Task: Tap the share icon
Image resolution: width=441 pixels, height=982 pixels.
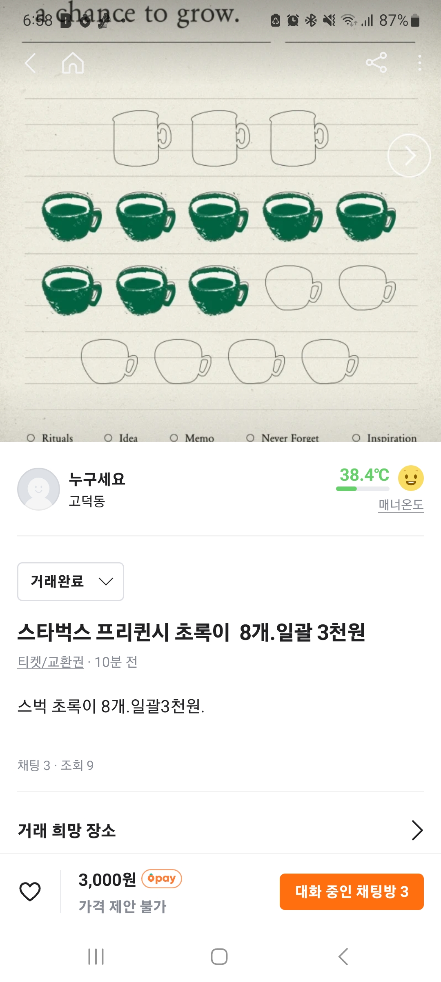Action: pos(376,63)
